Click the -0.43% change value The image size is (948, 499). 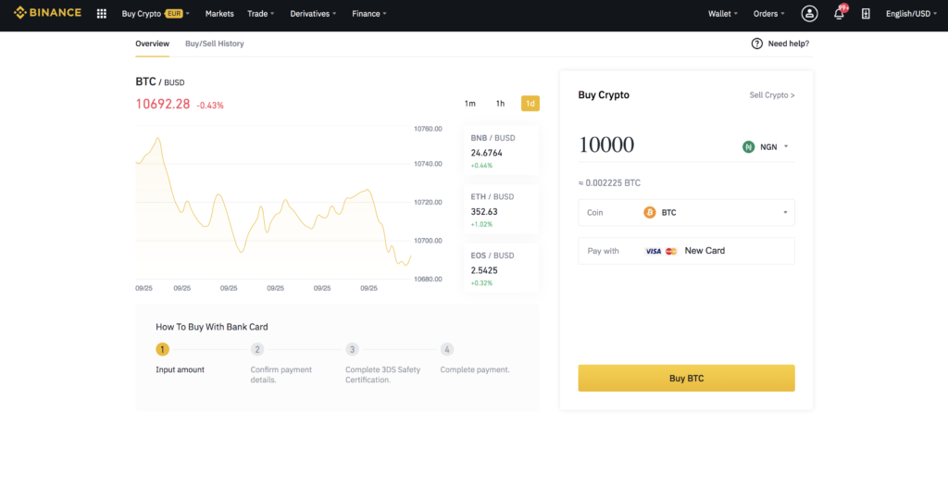[210, 106]
